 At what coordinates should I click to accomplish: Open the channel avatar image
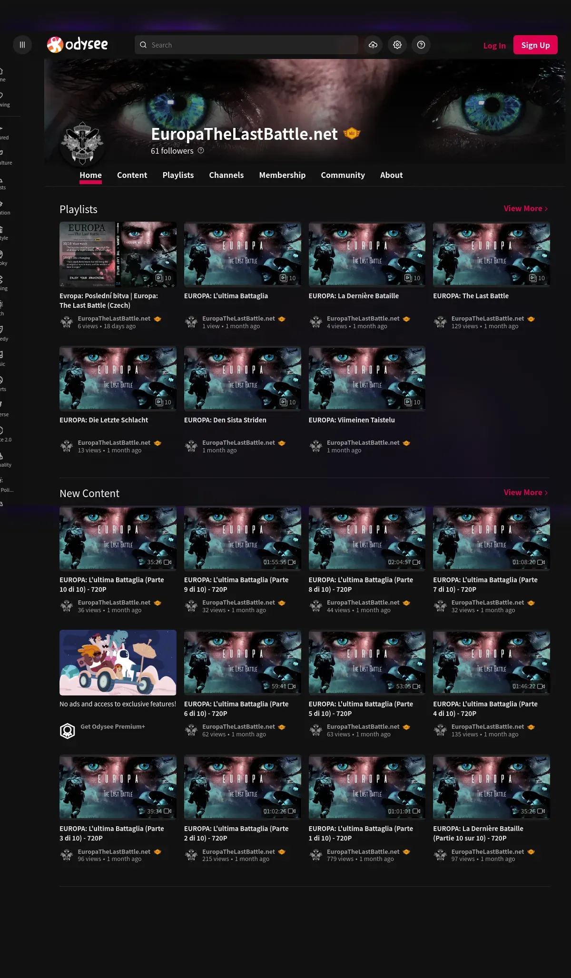point(82,143)
